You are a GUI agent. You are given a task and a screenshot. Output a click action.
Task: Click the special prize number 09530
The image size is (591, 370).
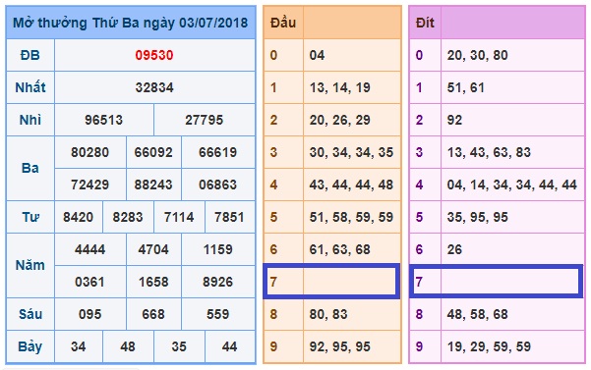tap(154, 55)
